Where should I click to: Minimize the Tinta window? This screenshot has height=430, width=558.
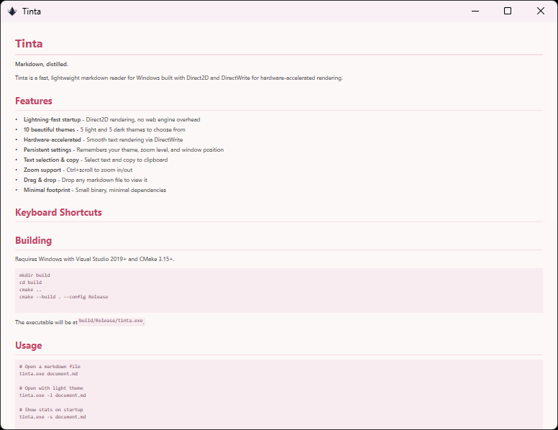point(475,11)
